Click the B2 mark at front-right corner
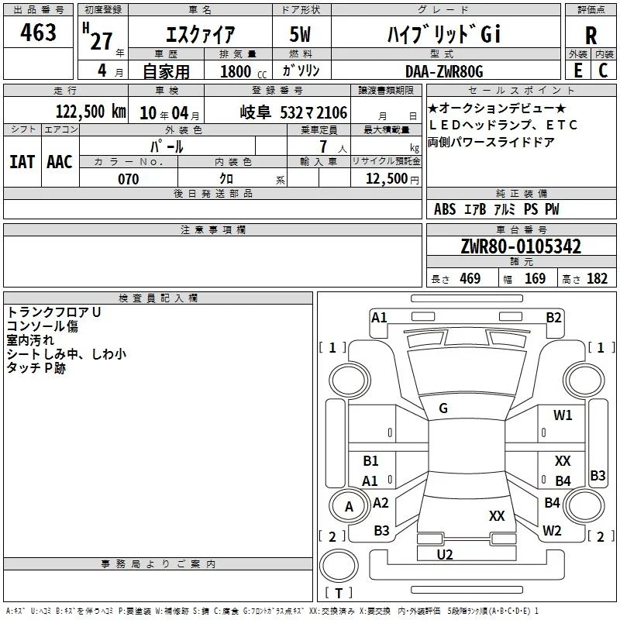This screenshot has height=620, width=620. 553,318
